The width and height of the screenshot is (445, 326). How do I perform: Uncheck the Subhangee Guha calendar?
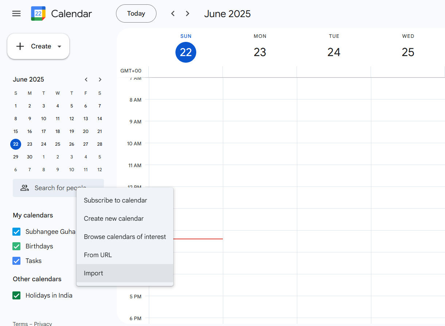coord(16,232)
